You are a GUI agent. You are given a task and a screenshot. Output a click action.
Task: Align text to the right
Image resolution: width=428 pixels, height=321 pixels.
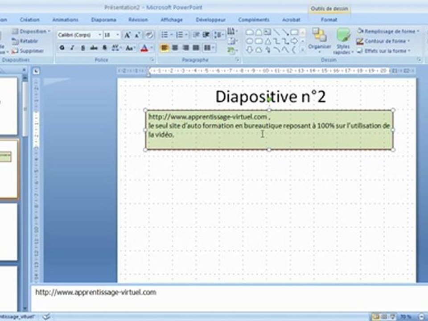(185, 48)
